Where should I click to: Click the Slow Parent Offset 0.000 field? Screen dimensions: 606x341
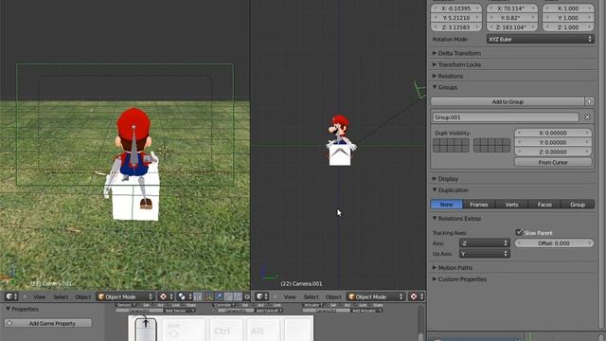click(x=554, y=243)
